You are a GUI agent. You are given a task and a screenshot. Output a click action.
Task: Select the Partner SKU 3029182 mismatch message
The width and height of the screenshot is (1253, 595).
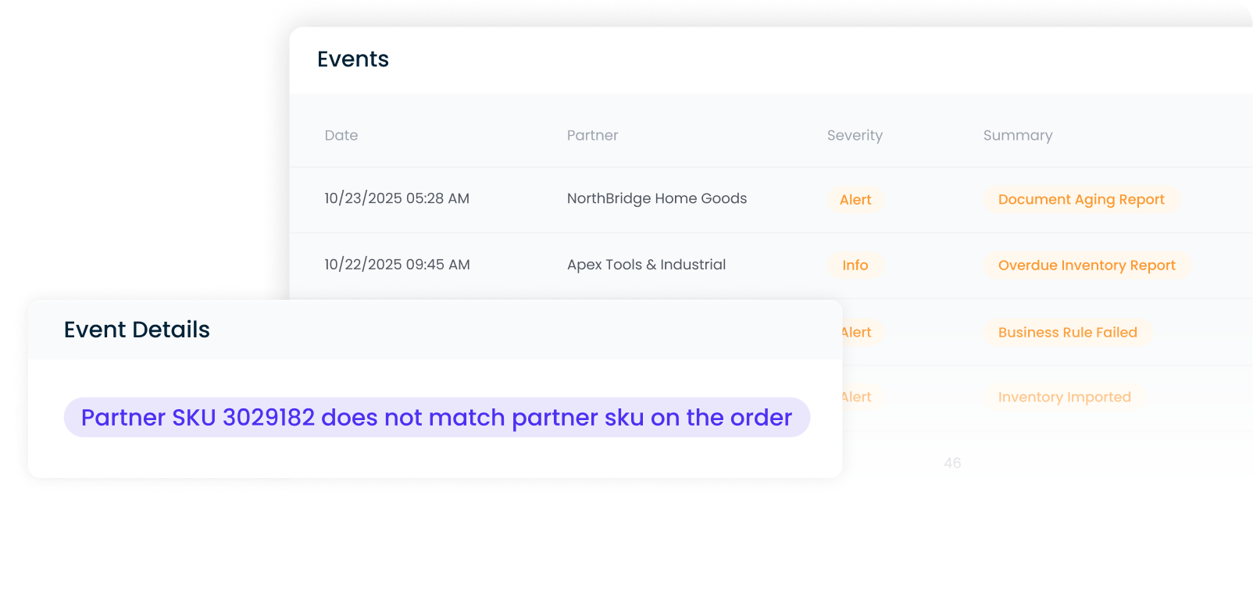[x=437, y=418]
